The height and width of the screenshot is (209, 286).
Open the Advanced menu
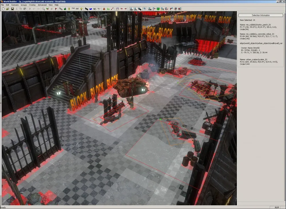(42, 5)
